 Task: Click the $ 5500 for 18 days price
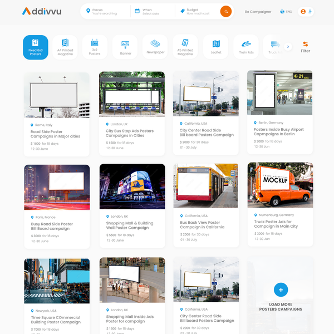pyautogui.click(x=120, y=235)
